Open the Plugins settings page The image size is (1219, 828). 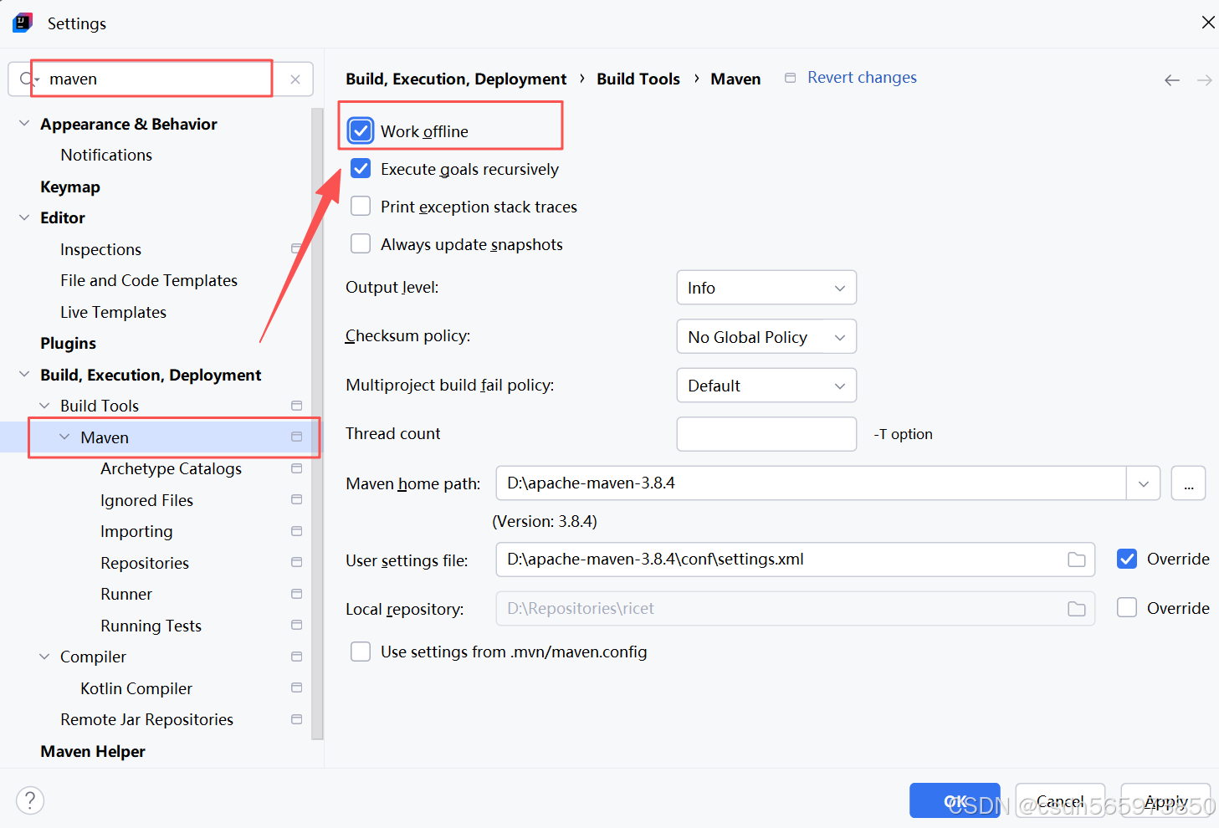[68, 343]
